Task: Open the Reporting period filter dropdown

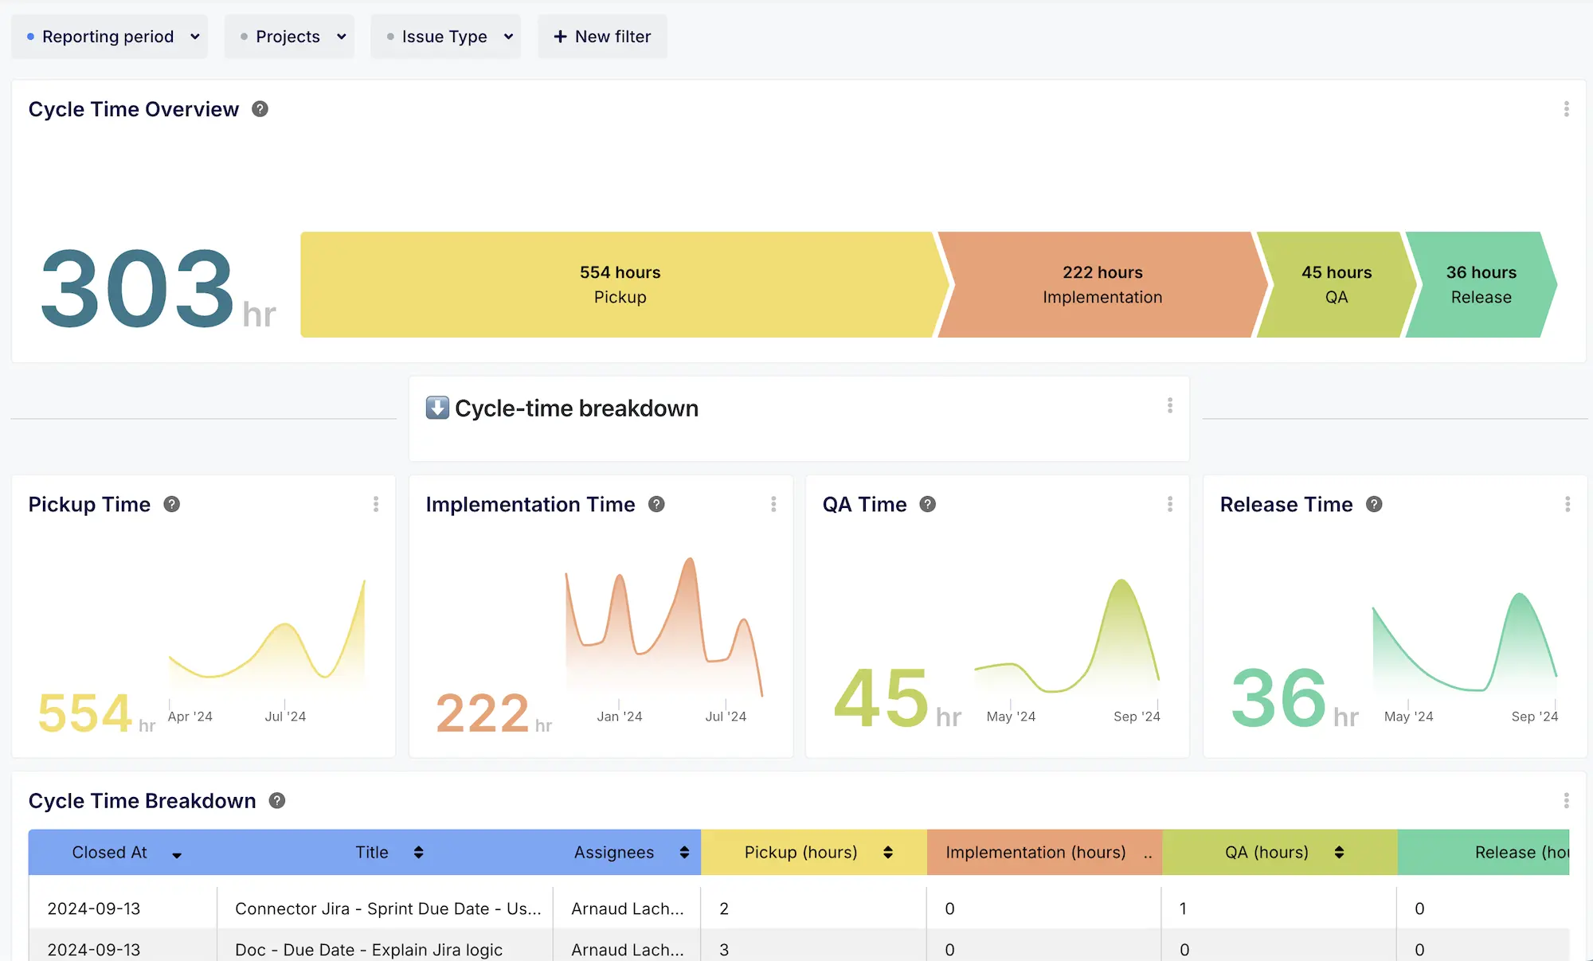Action: pos(109,36)
